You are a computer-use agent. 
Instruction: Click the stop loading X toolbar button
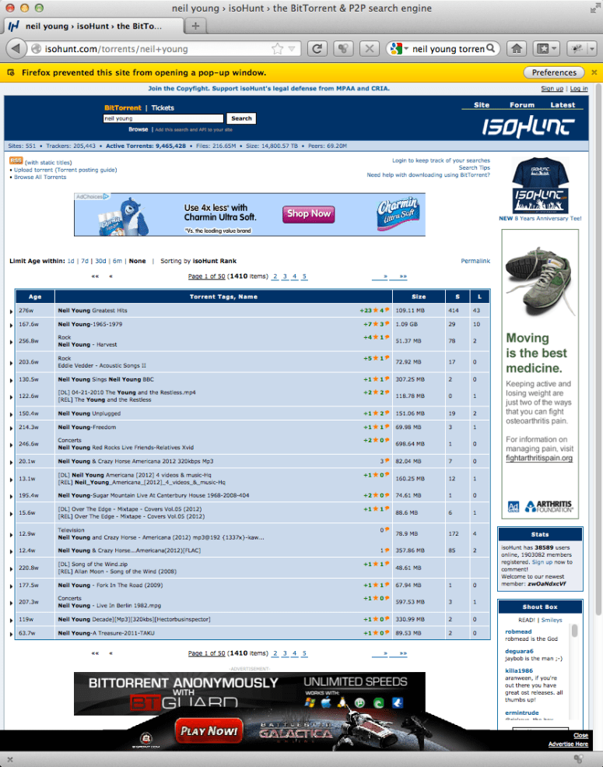tap(370, 49)
